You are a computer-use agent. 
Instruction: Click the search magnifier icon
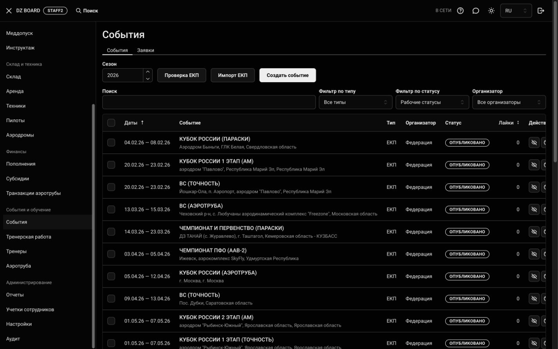[78, 11]
